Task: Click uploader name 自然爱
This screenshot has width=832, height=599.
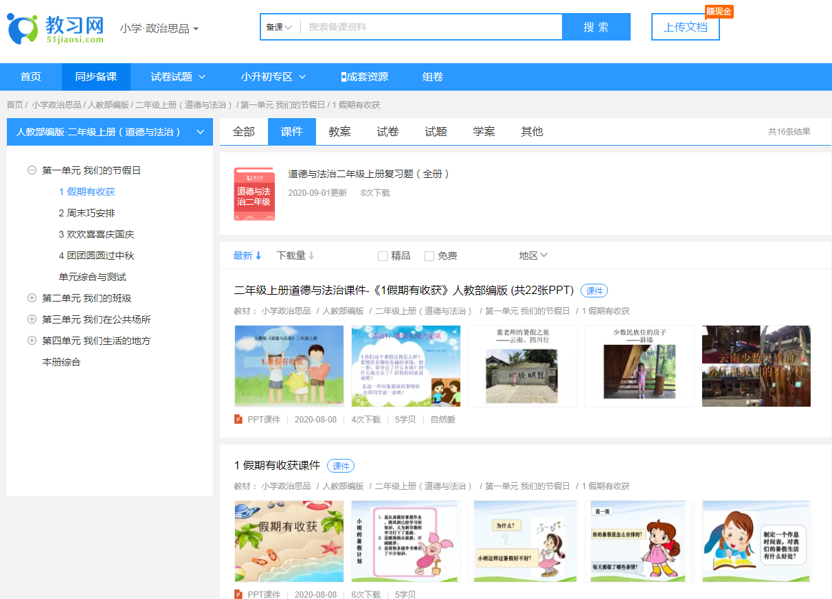Action: tap(443, 419)
